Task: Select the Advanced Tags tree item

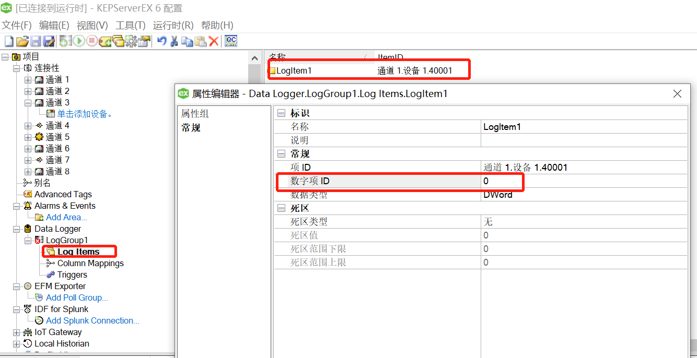Action: coord(63,194)
